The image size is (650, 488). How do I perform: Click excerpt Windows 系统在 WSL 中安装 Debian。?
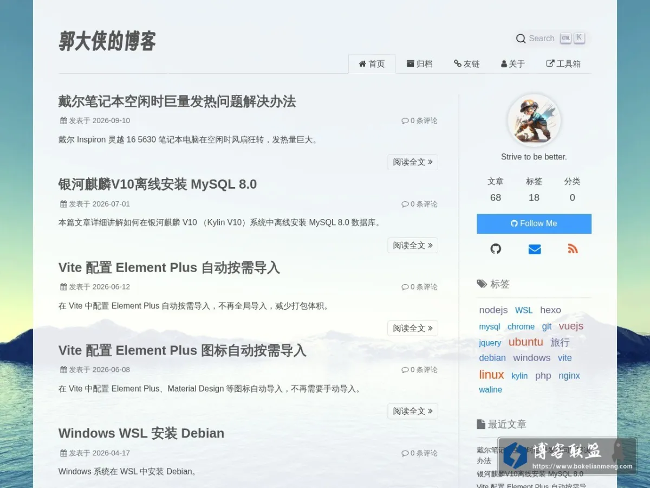(x=127, y=472)
